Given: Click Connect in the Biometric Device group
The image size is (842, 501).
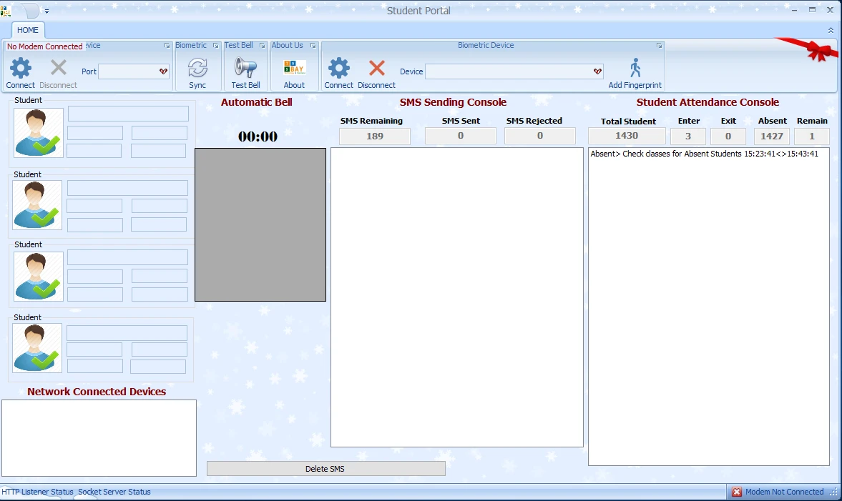Looking at the screenshot, I should (338, 69).
